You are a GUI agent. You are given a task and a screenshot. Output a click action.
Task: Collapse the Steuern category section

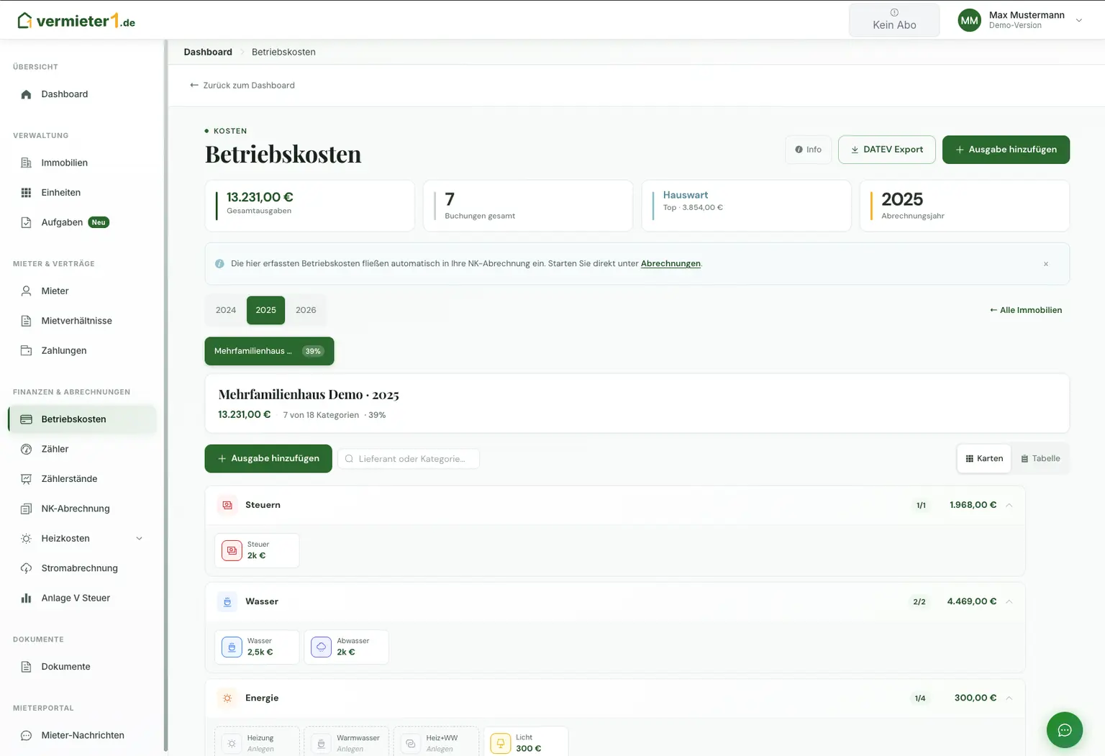1009,505
